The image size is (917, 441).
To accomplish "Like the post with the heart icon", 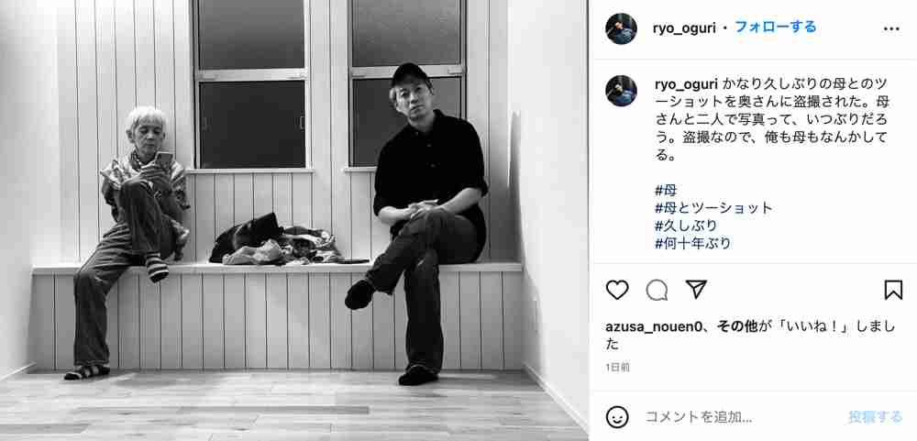I will tap(617, 290).
